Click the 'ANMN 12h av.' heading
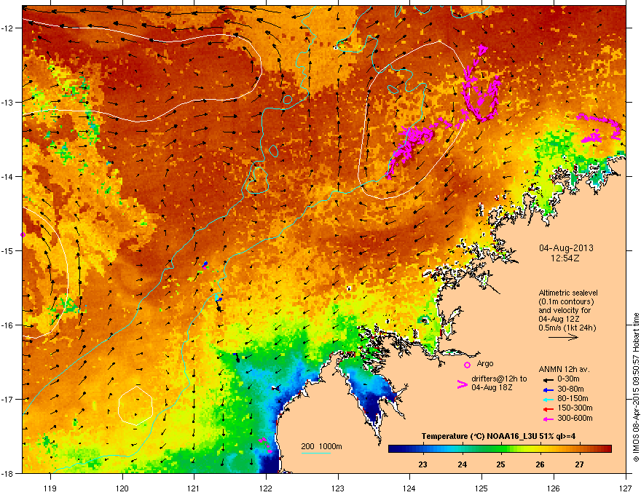This screenshot has width=641, height=495. point(564,369)
